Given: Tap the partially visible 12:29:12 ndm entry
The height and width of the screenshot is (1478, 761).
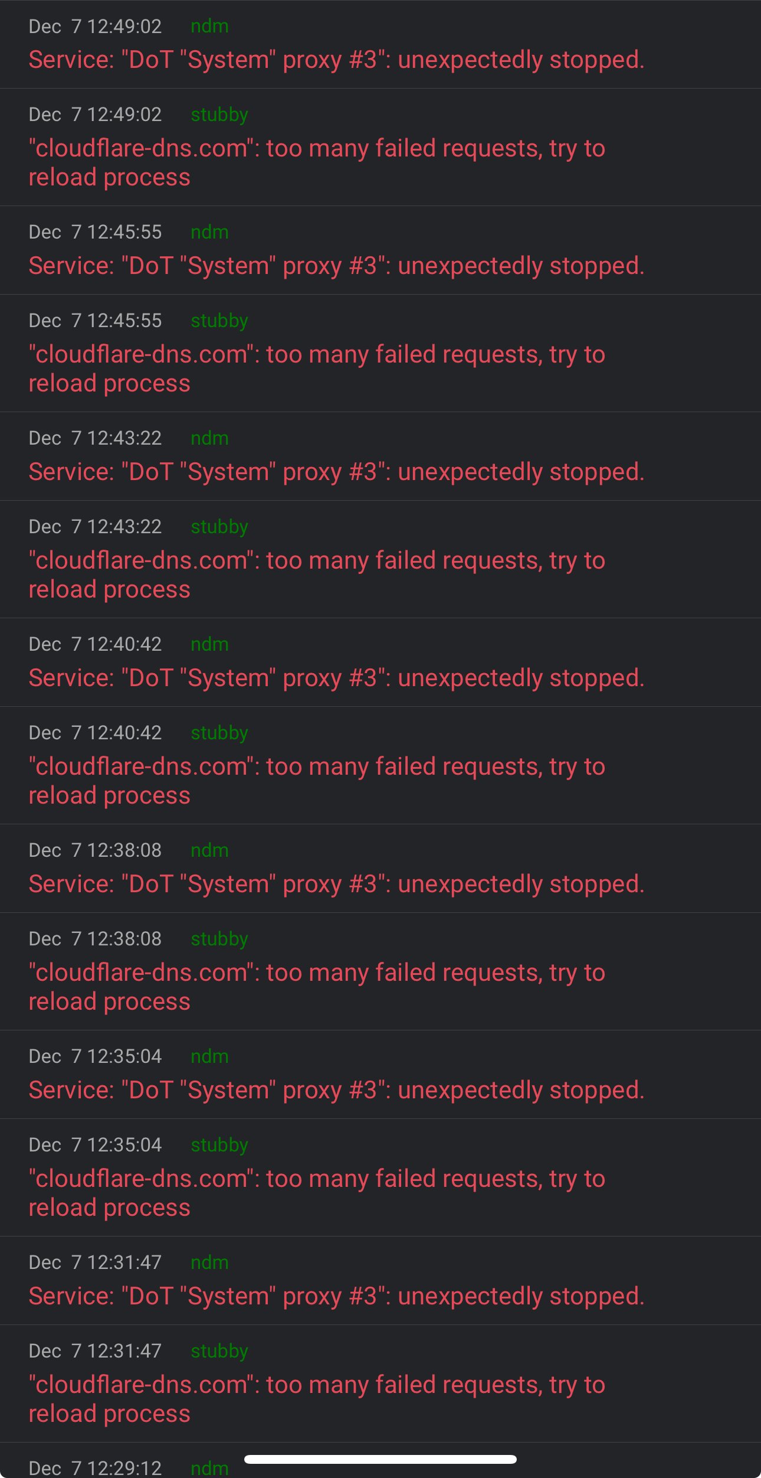Looking at the screenshot, I should [95, 1467].
